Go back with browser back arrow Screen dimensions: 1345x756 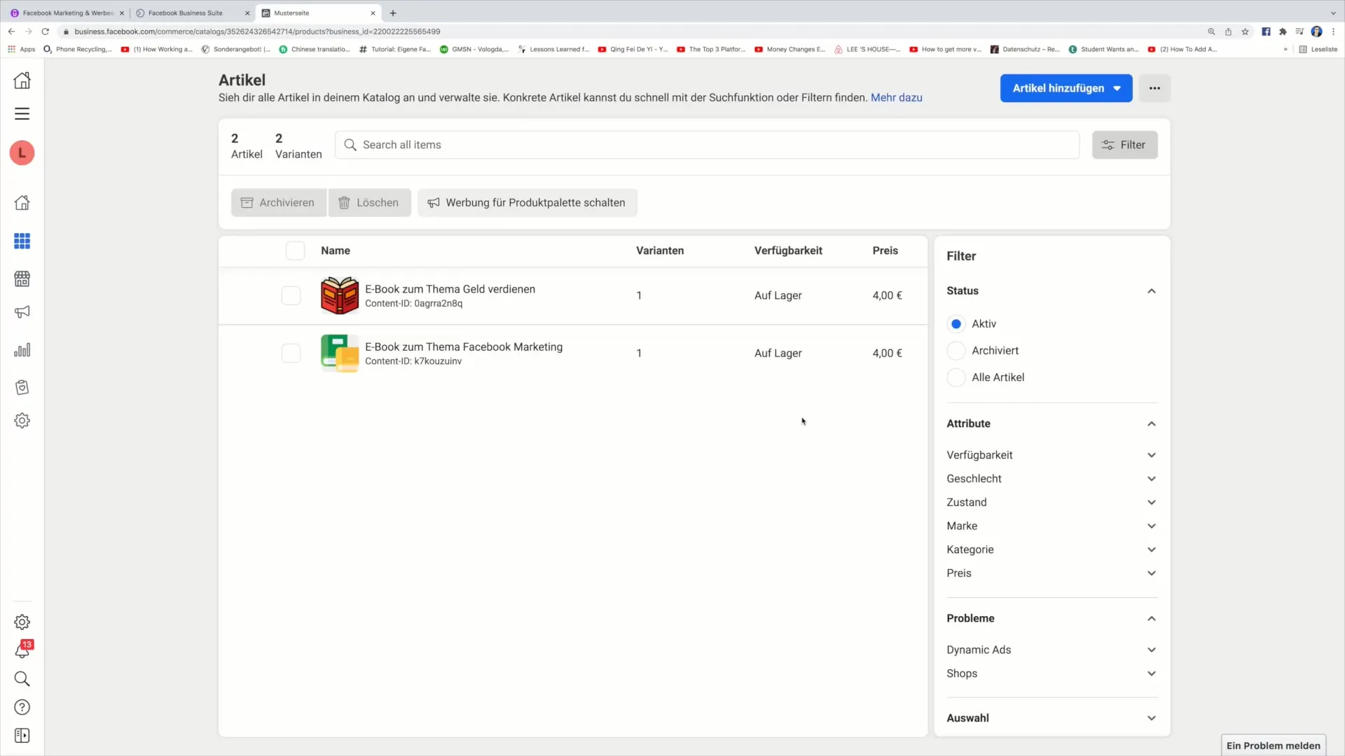point(12,31)
